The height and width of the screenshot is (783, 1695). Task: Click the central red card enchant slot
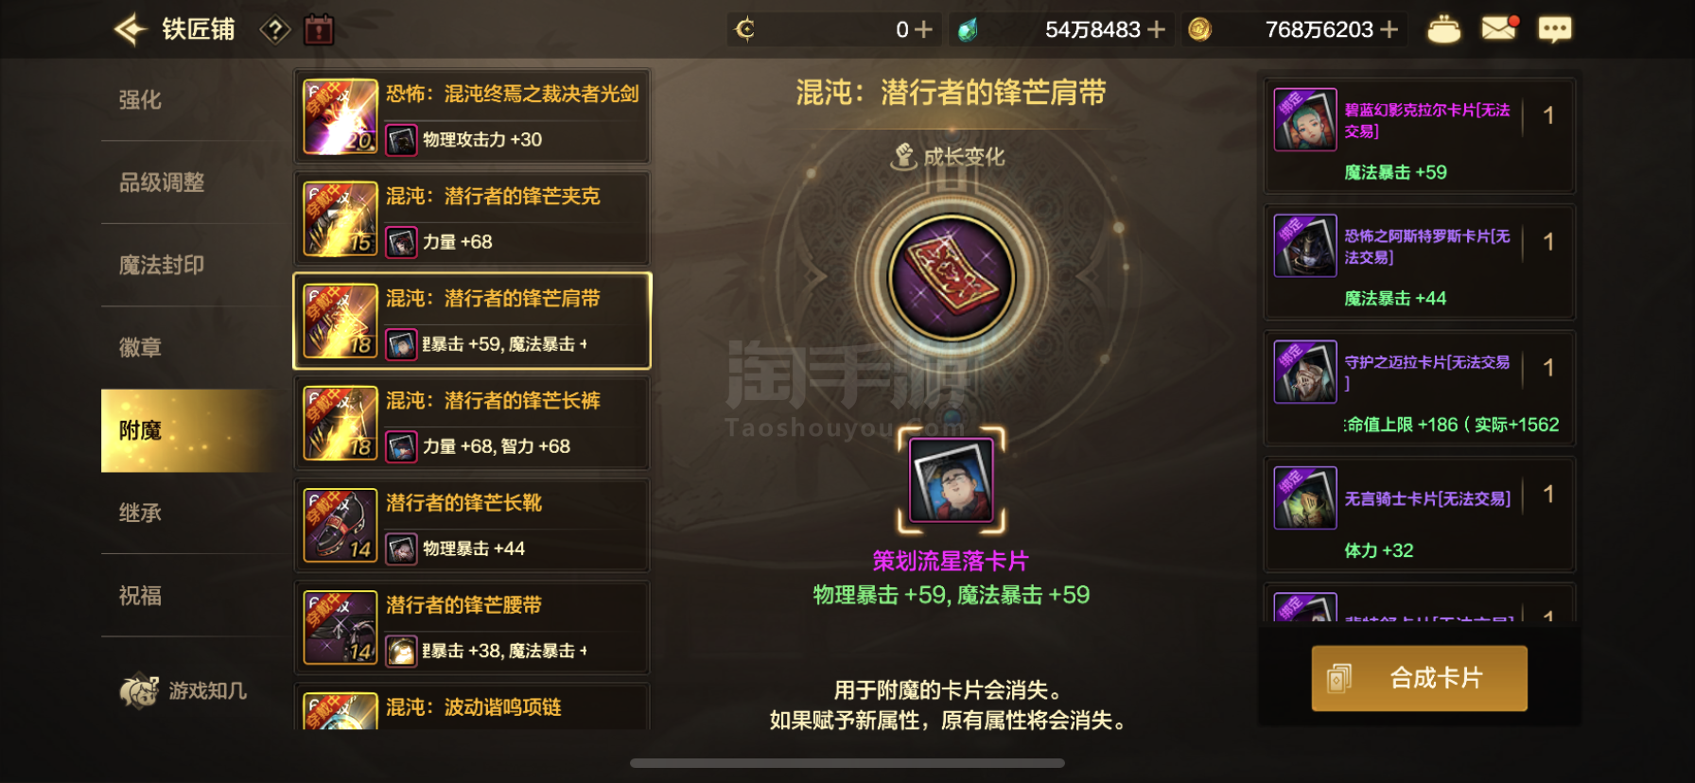pyautogui.click(x=951, y=278)
